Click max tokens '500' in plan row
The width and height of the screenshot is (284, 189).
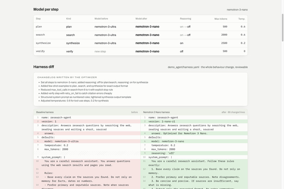coord(225,27)
